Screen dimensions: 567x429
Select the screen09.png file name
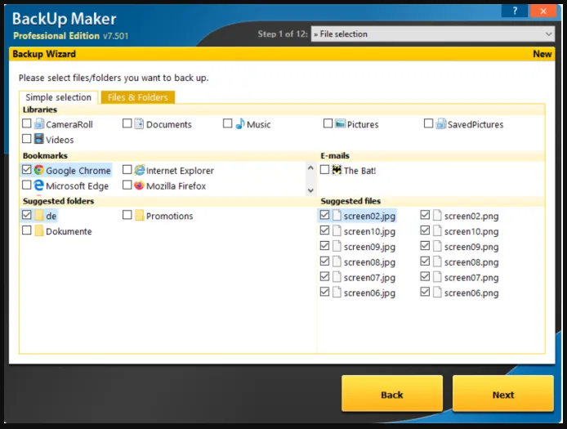(471, 247)
